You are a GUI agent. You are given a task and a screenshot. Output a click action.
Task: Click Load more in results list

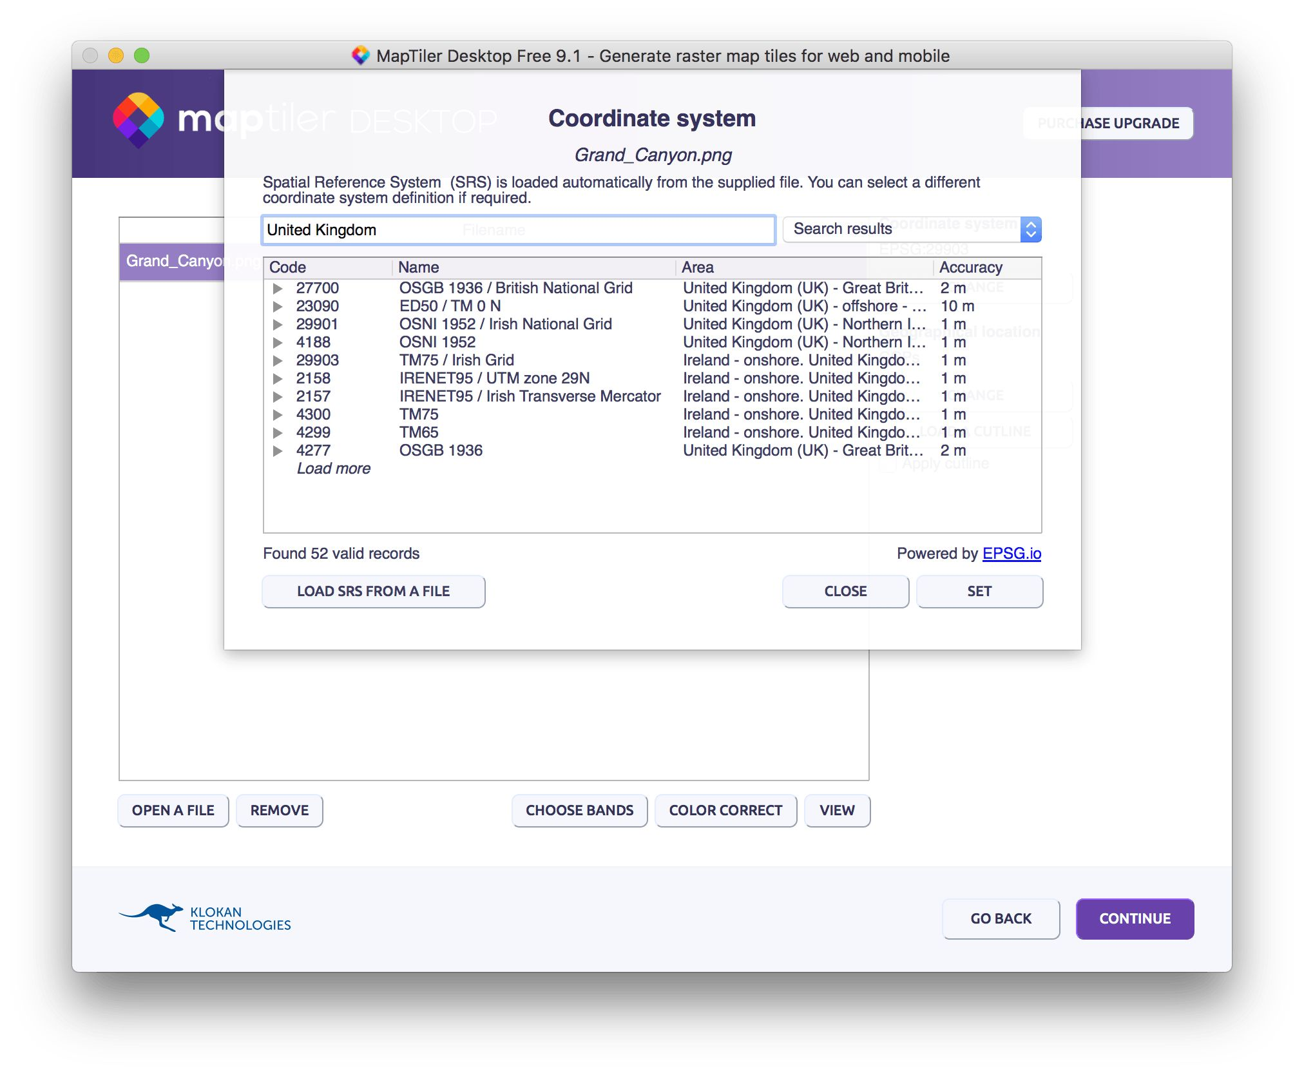click(x=333, y=469)
